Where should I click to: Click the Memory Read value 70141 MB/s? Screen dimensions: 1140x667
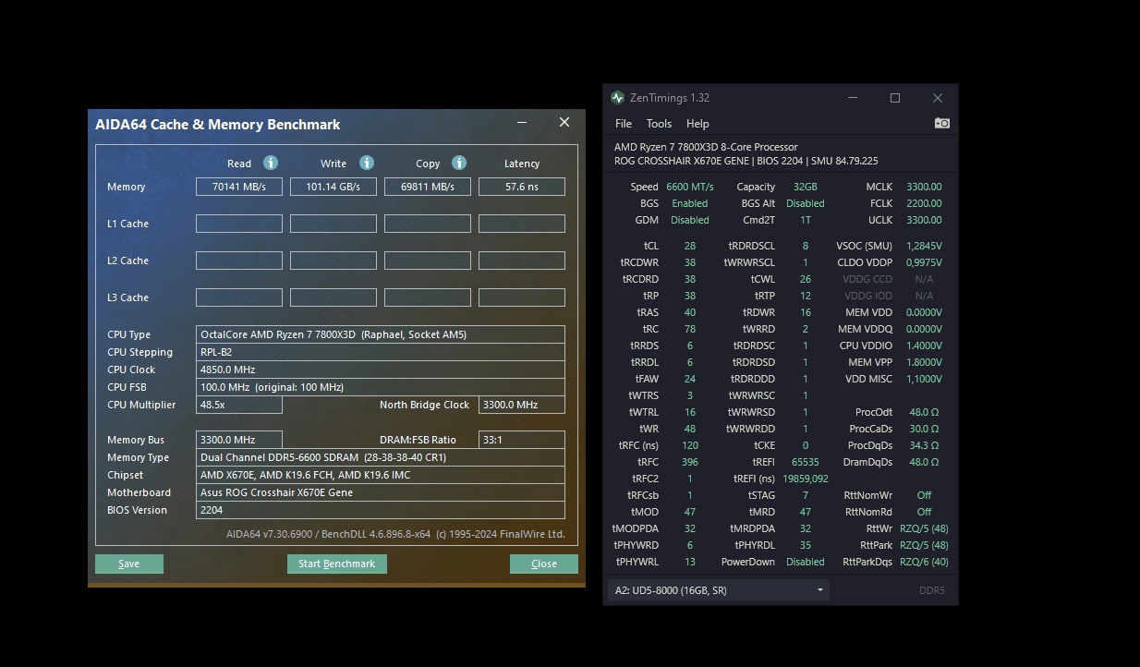coord(239,187)
